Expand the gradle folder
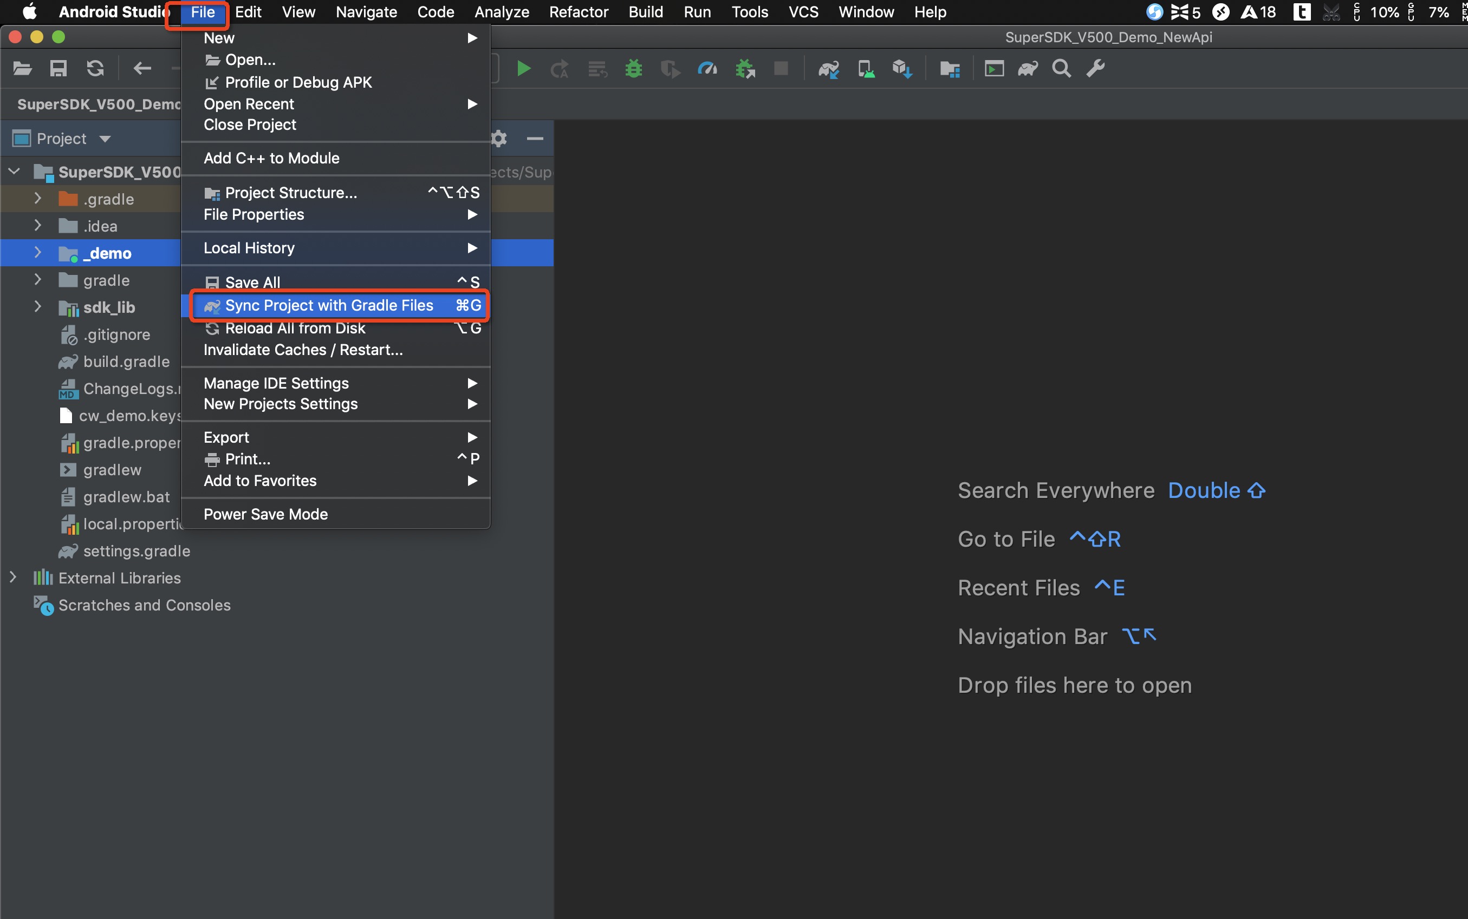 (38, 280)
